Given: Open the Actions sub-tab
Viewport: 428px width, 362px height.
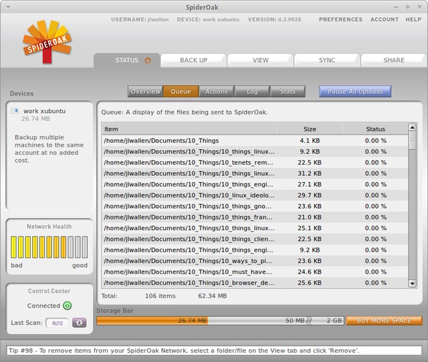Looking at the screenshot, I should click(x=216, y=91).
